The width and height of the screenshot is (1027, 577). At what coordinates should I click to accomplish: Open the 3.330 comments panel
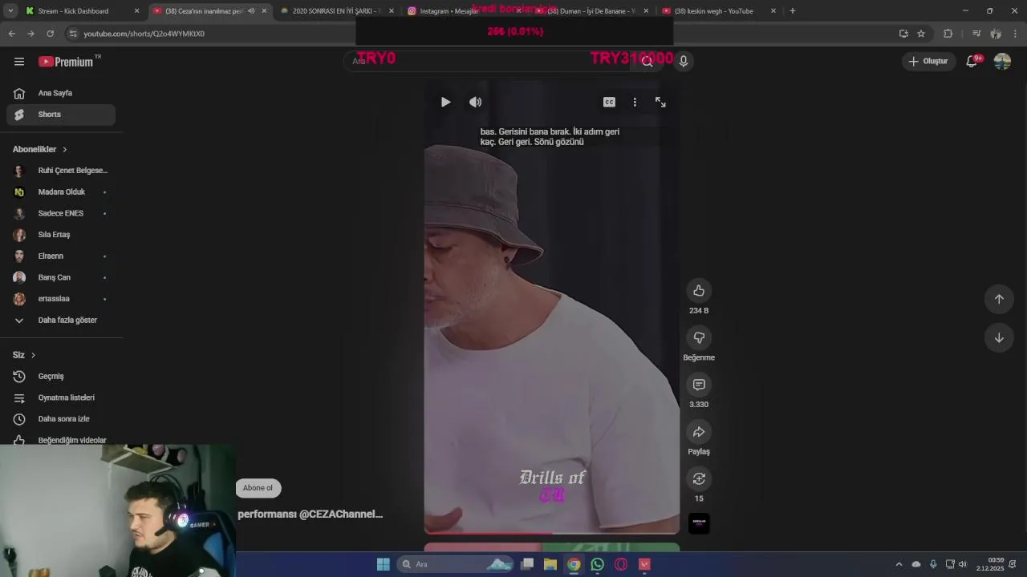point(699,385)
